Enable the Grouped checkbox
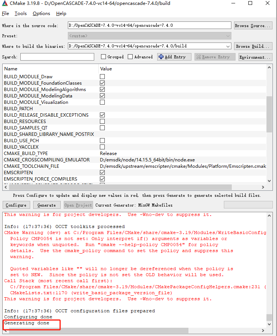This screenshot has width=277, height=336. [103, 57]
